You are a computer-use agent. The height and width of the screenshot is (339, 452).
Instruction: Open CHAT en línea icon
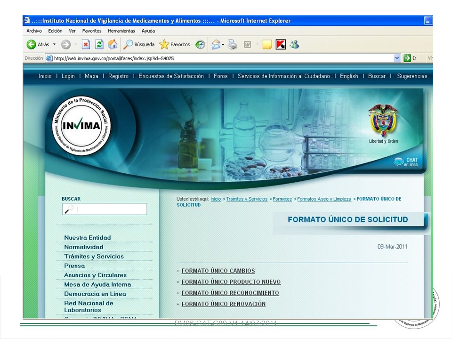click(406, 161)
